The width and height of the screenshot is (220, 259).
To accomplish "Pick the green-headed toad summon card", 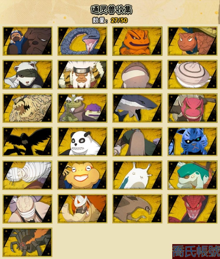I will (192, 175).
